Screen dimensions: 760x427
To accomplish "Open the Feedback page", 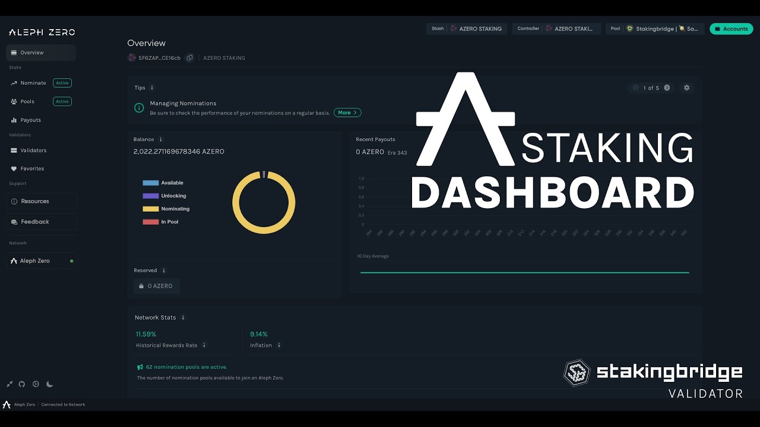I will tap(41, 222).
